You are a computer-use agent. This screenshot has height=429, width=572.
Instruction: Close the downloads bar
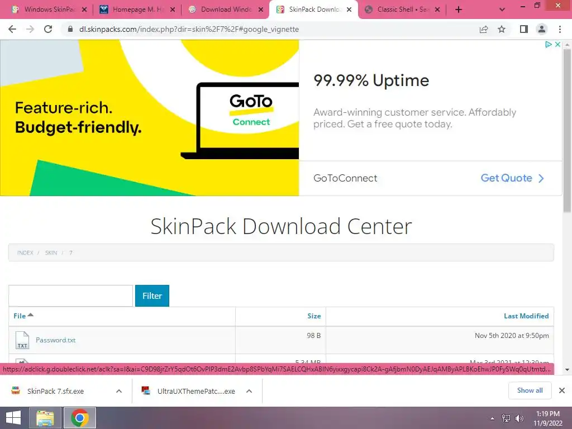(x=562, y=390)
